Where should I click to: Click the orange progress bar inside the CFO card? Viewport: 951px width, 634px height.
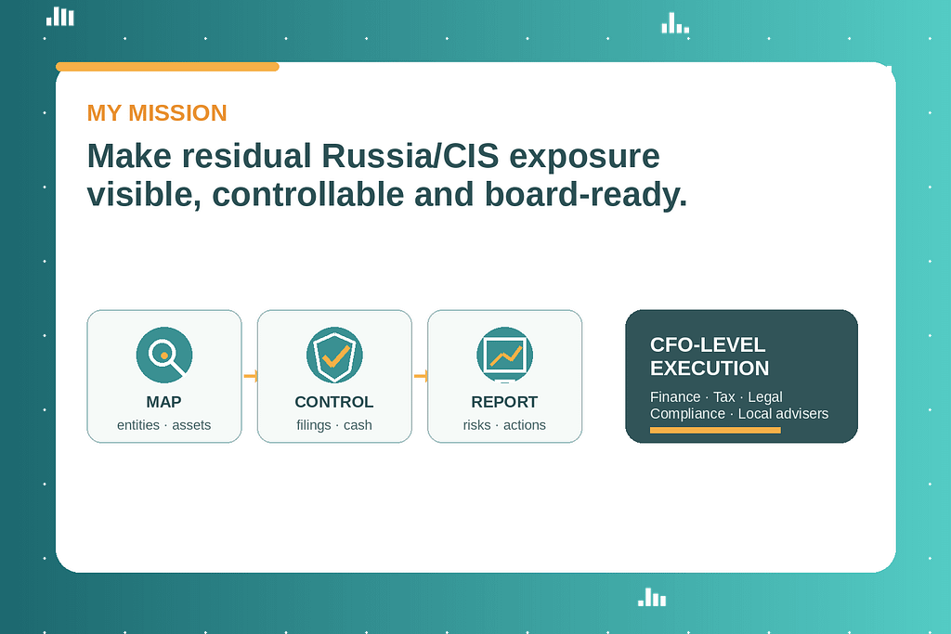tap(715, 430)
